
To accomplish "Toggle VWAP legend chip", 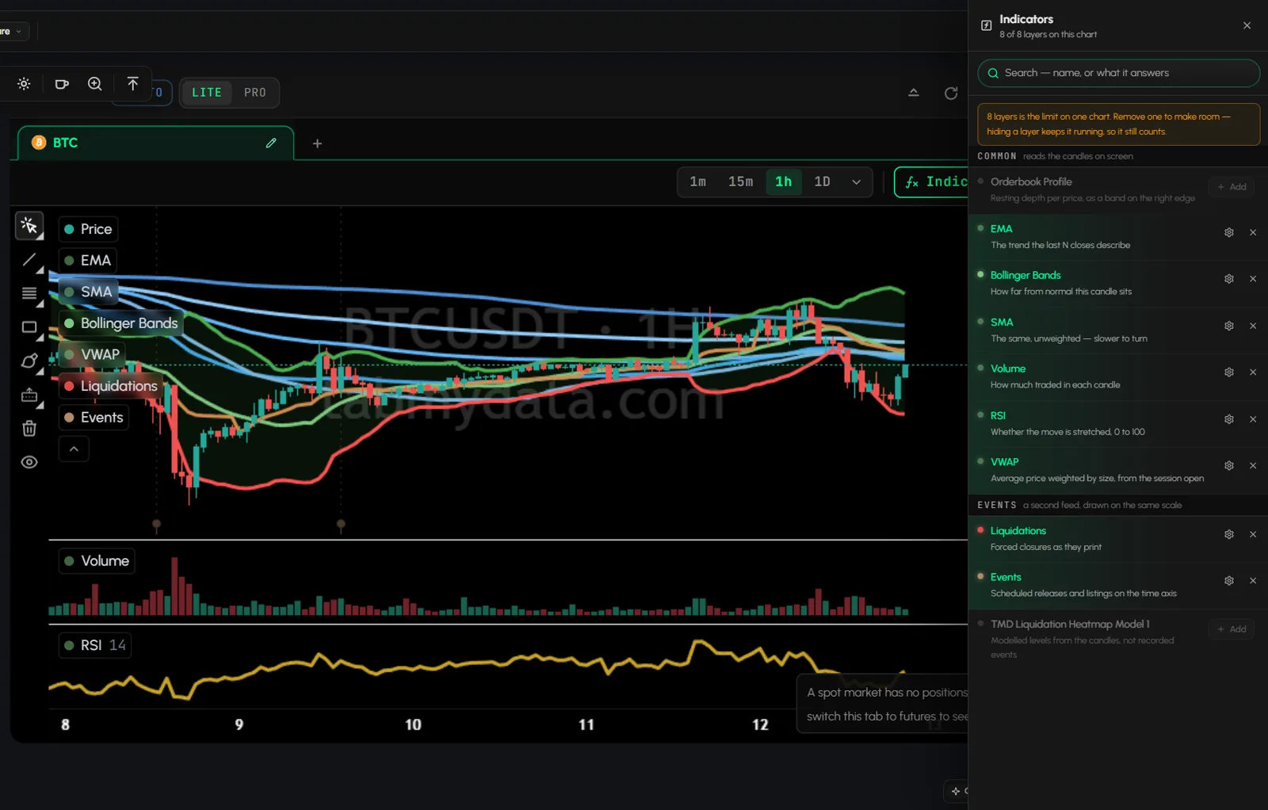I will coord(92,354).
